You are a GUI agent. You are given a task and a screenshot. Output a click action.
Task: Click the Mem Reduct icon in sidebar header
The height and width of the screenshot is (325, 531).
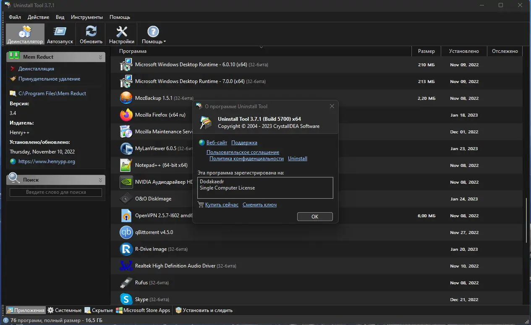pyautogui.click(x=14, y=55)
